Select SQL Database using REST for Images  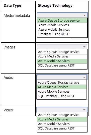tap(62, 65)
